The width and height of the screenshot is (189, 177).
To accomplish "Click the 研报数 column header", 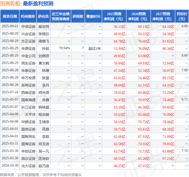I will tap(78, 16).
